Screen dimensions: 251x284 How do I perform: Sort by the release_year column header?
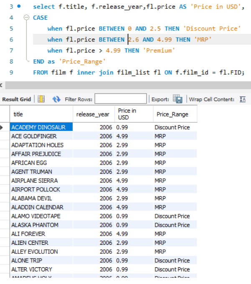pyautogui.click(x=94, y=114)
